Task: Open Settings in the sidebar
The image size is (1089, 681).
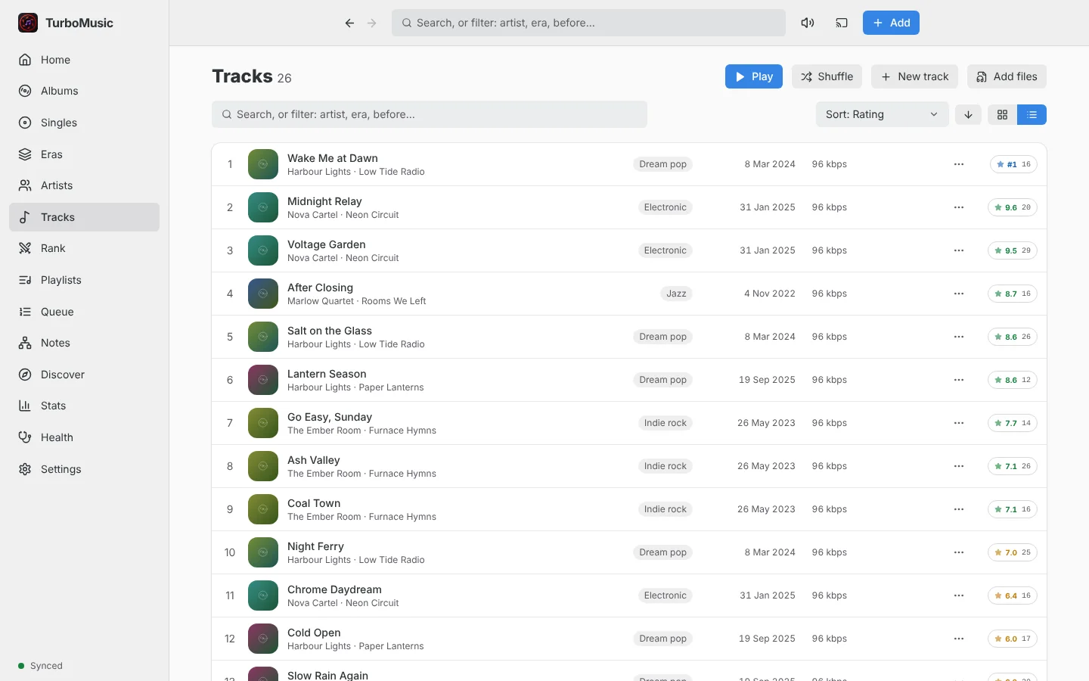Action: 84,469
